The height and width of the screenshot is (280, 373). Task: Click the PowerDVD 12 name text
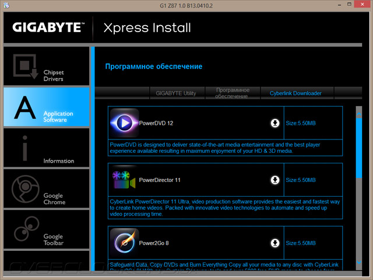pos(156,123)
